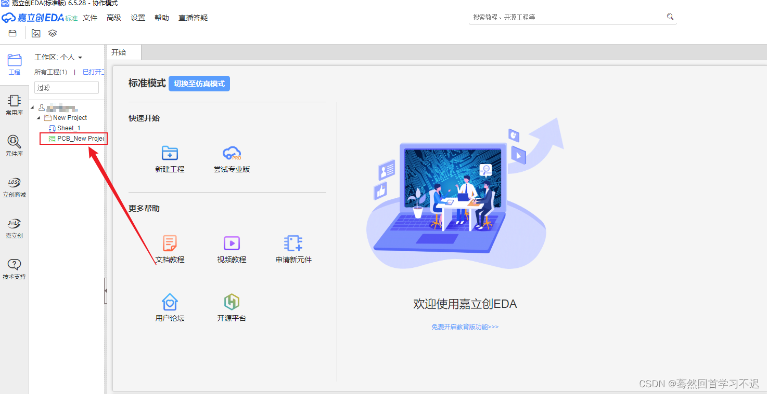
Task: Switch to the 开始 tab
Action: click(124, 52)
